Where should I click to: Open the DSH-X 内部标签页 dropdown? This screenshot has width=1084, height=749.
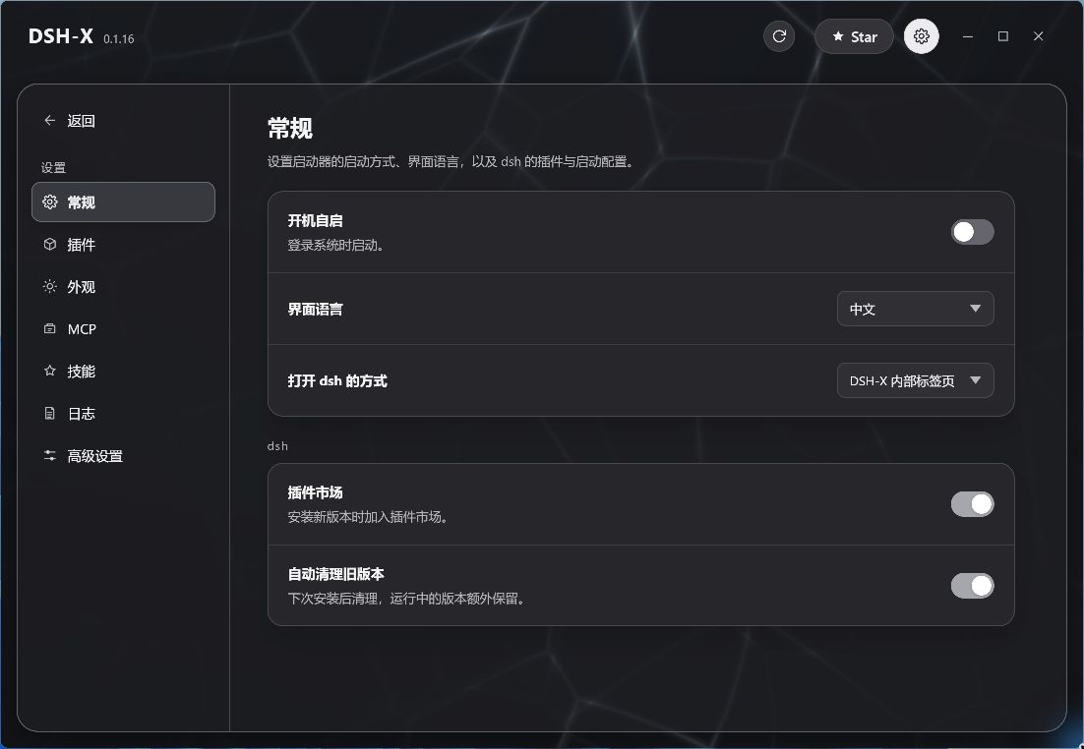coord(916,380)
